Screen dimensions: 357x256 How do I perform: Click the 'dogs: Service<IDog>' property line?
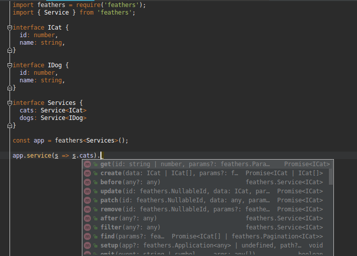(x=53, y=118)
